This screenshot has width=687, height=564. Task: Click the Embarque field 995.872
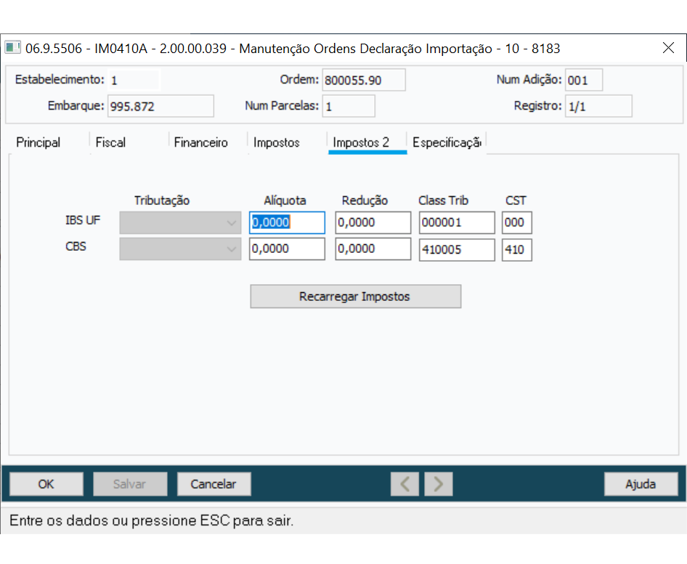click(160, 106)
